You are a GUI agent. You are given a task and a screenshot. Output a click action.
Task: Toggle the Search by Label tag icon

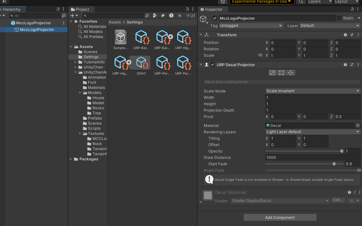(x=163, y=16)
